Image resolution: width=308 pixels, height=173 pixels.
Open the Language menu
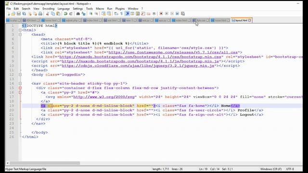coord(64,9)
